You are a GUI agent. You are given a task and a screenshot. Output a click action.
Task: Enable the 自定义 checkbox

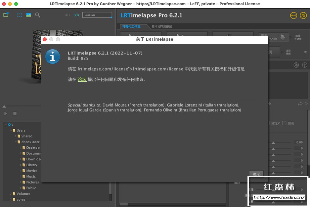click(x=269, y=123)
